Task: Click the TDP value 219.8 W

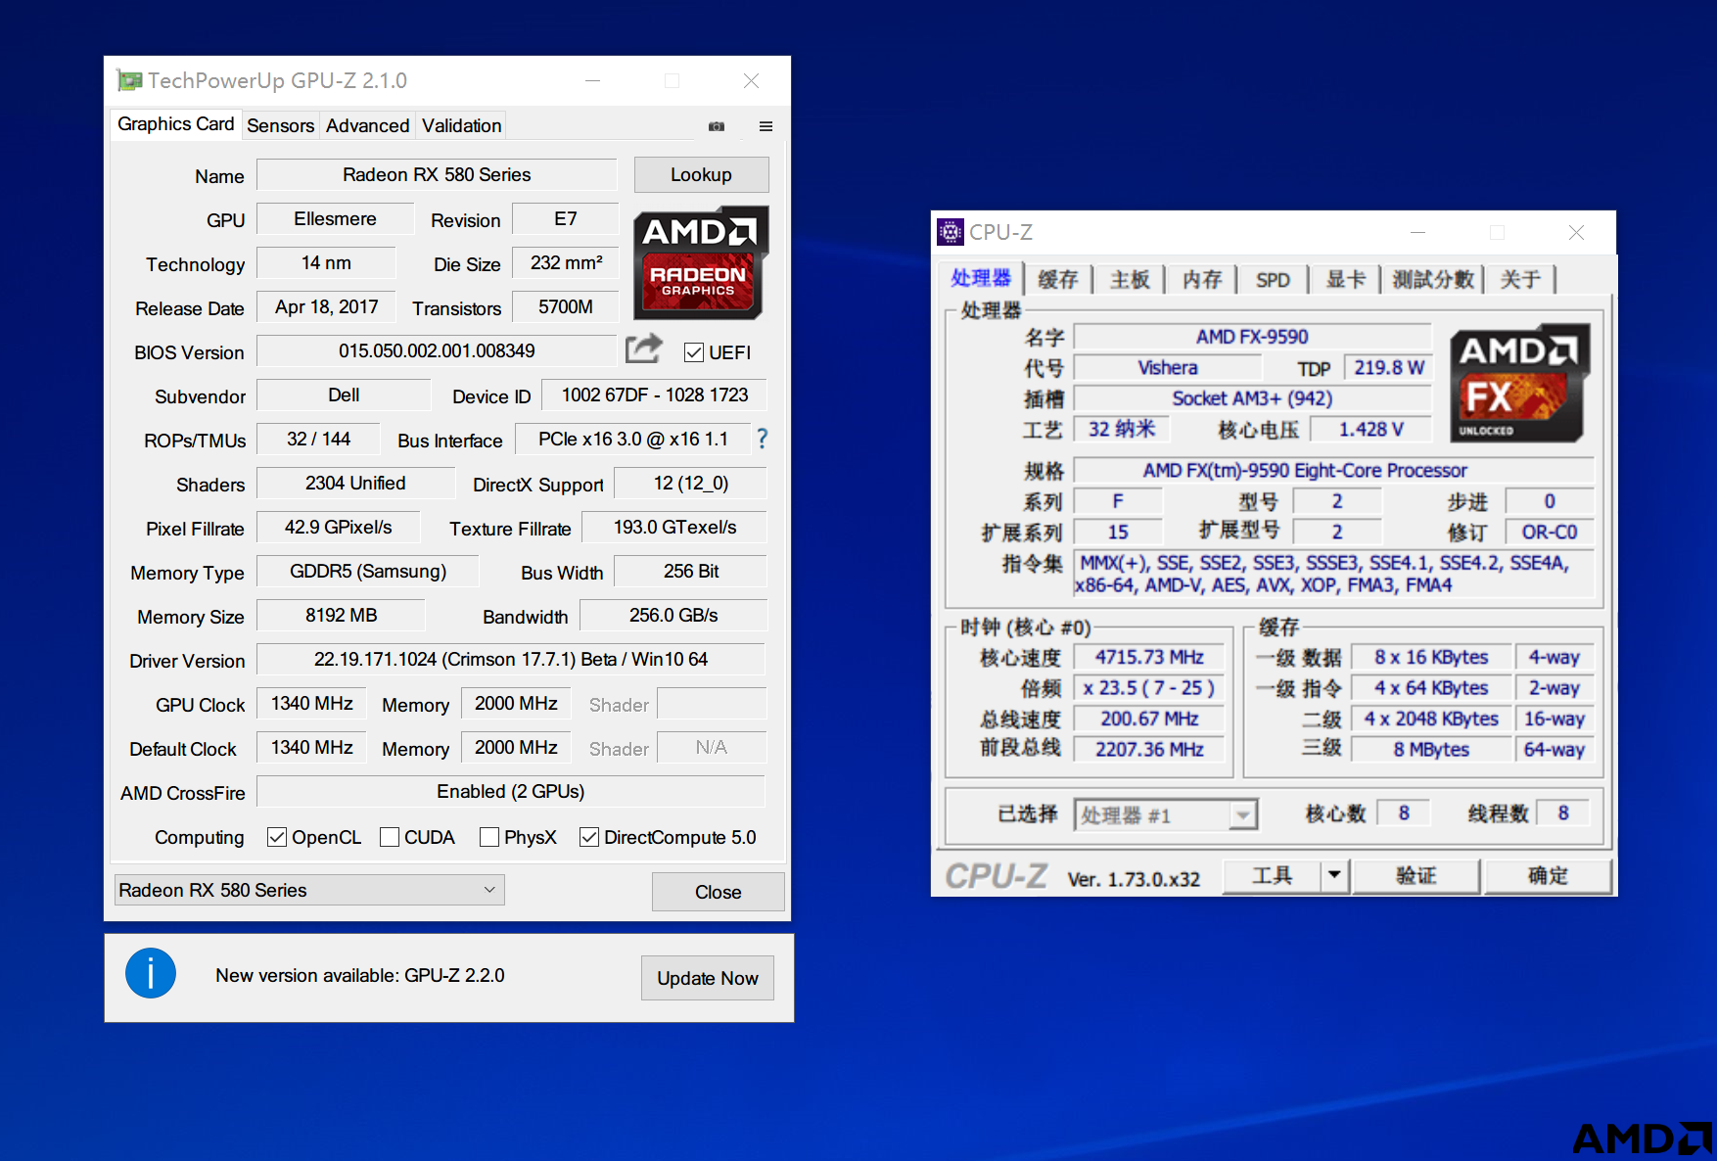Action: coord(1388,367)
